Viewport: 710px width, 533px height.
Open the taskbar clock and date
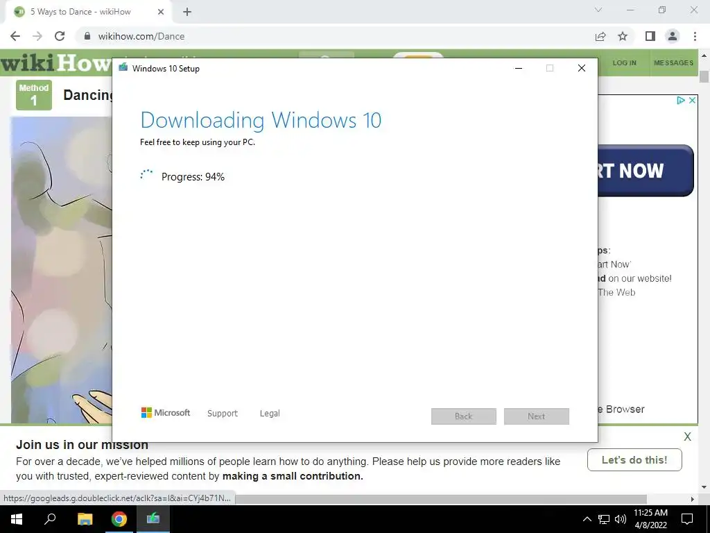click(650, 519)
